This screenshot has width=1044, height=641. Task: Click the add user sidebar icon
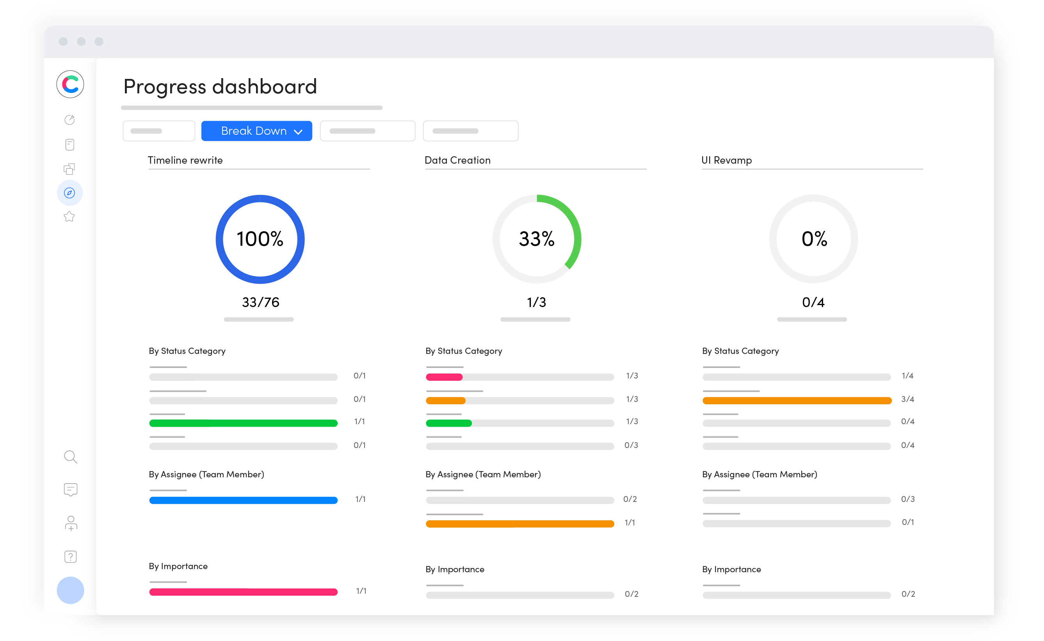71,523
